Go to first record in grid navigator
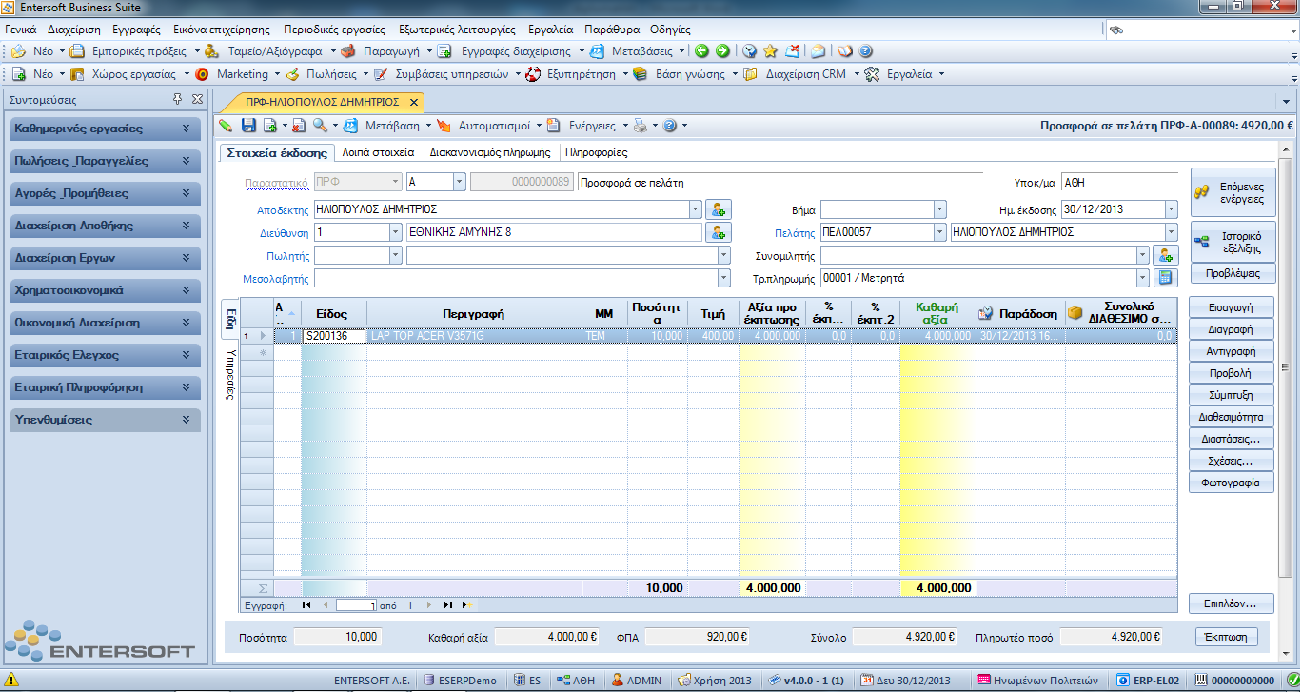 click(x=306, y=605)
